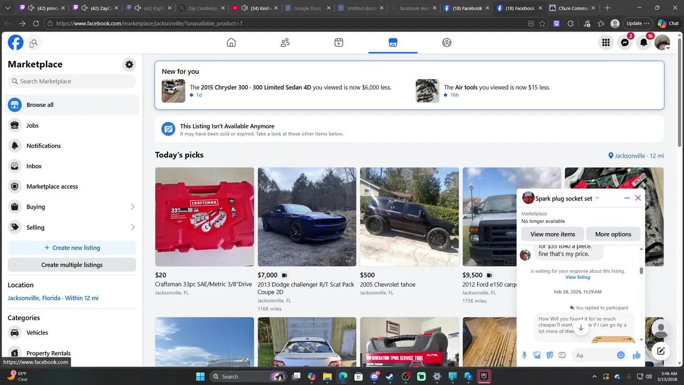This screenshot has height=385, width=684.
Task: Choose a GIF in chat
Action: [562, 355]
